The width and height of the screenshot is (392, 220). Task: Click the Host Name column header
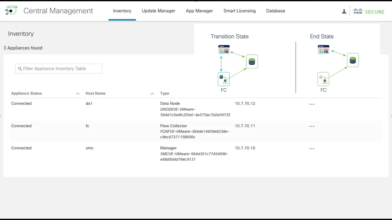point(96,94)
